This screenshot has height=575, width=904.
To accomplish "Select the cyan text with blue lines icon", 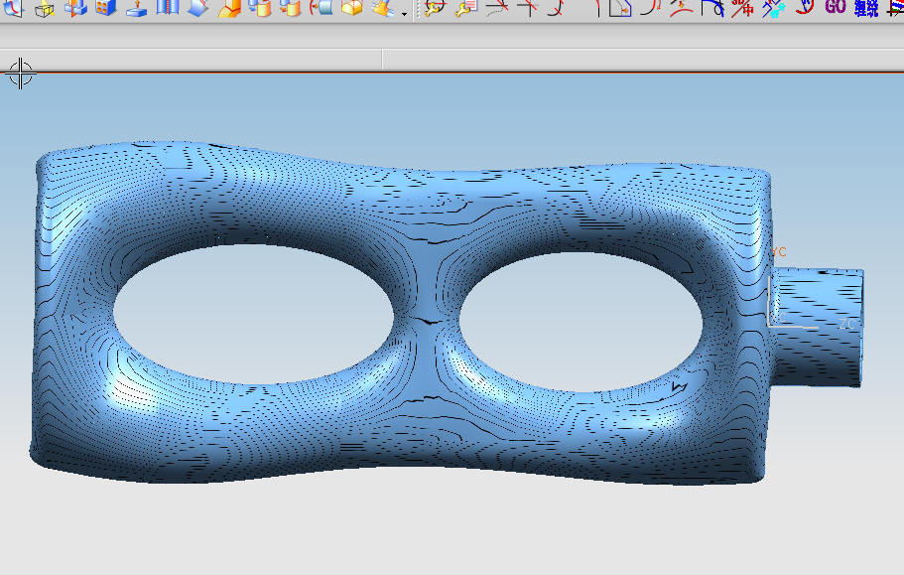I will [774, 8].
